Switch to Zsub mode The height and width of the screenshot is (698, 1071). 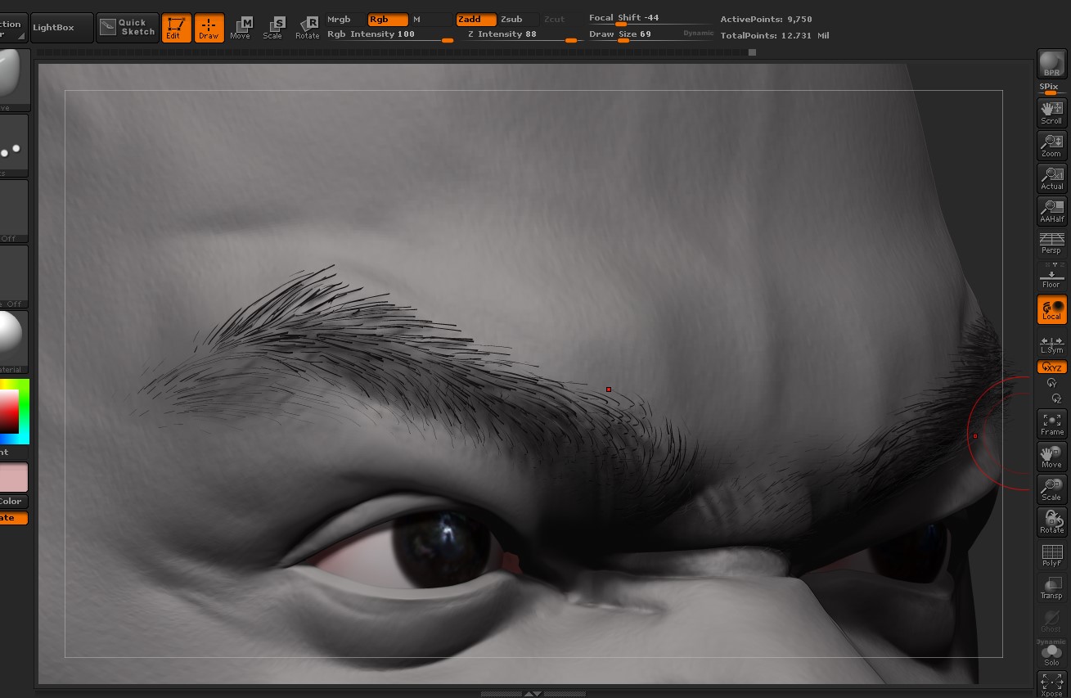pyautogui.click(x=519, y=19)
